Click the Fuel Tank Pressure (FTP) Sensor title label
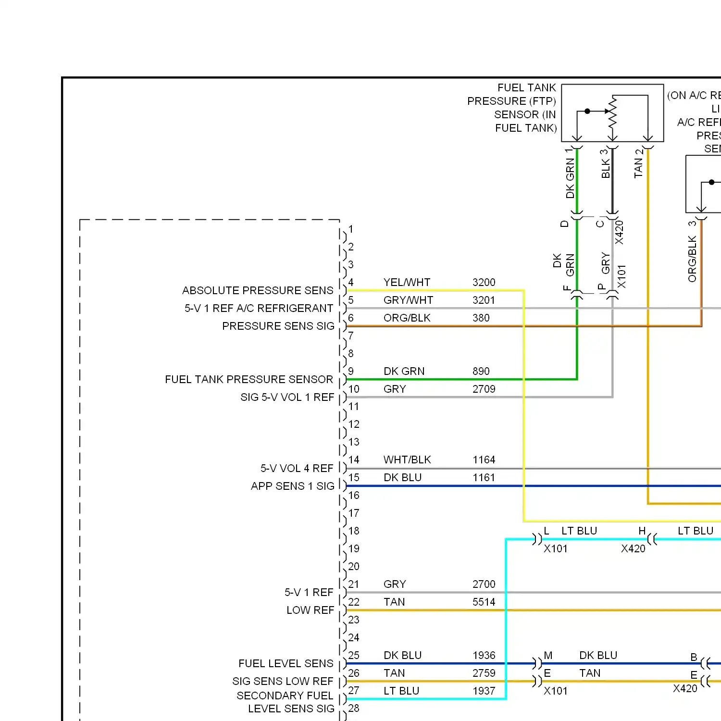This screenshot has height=721, width=721. [512, 108]
